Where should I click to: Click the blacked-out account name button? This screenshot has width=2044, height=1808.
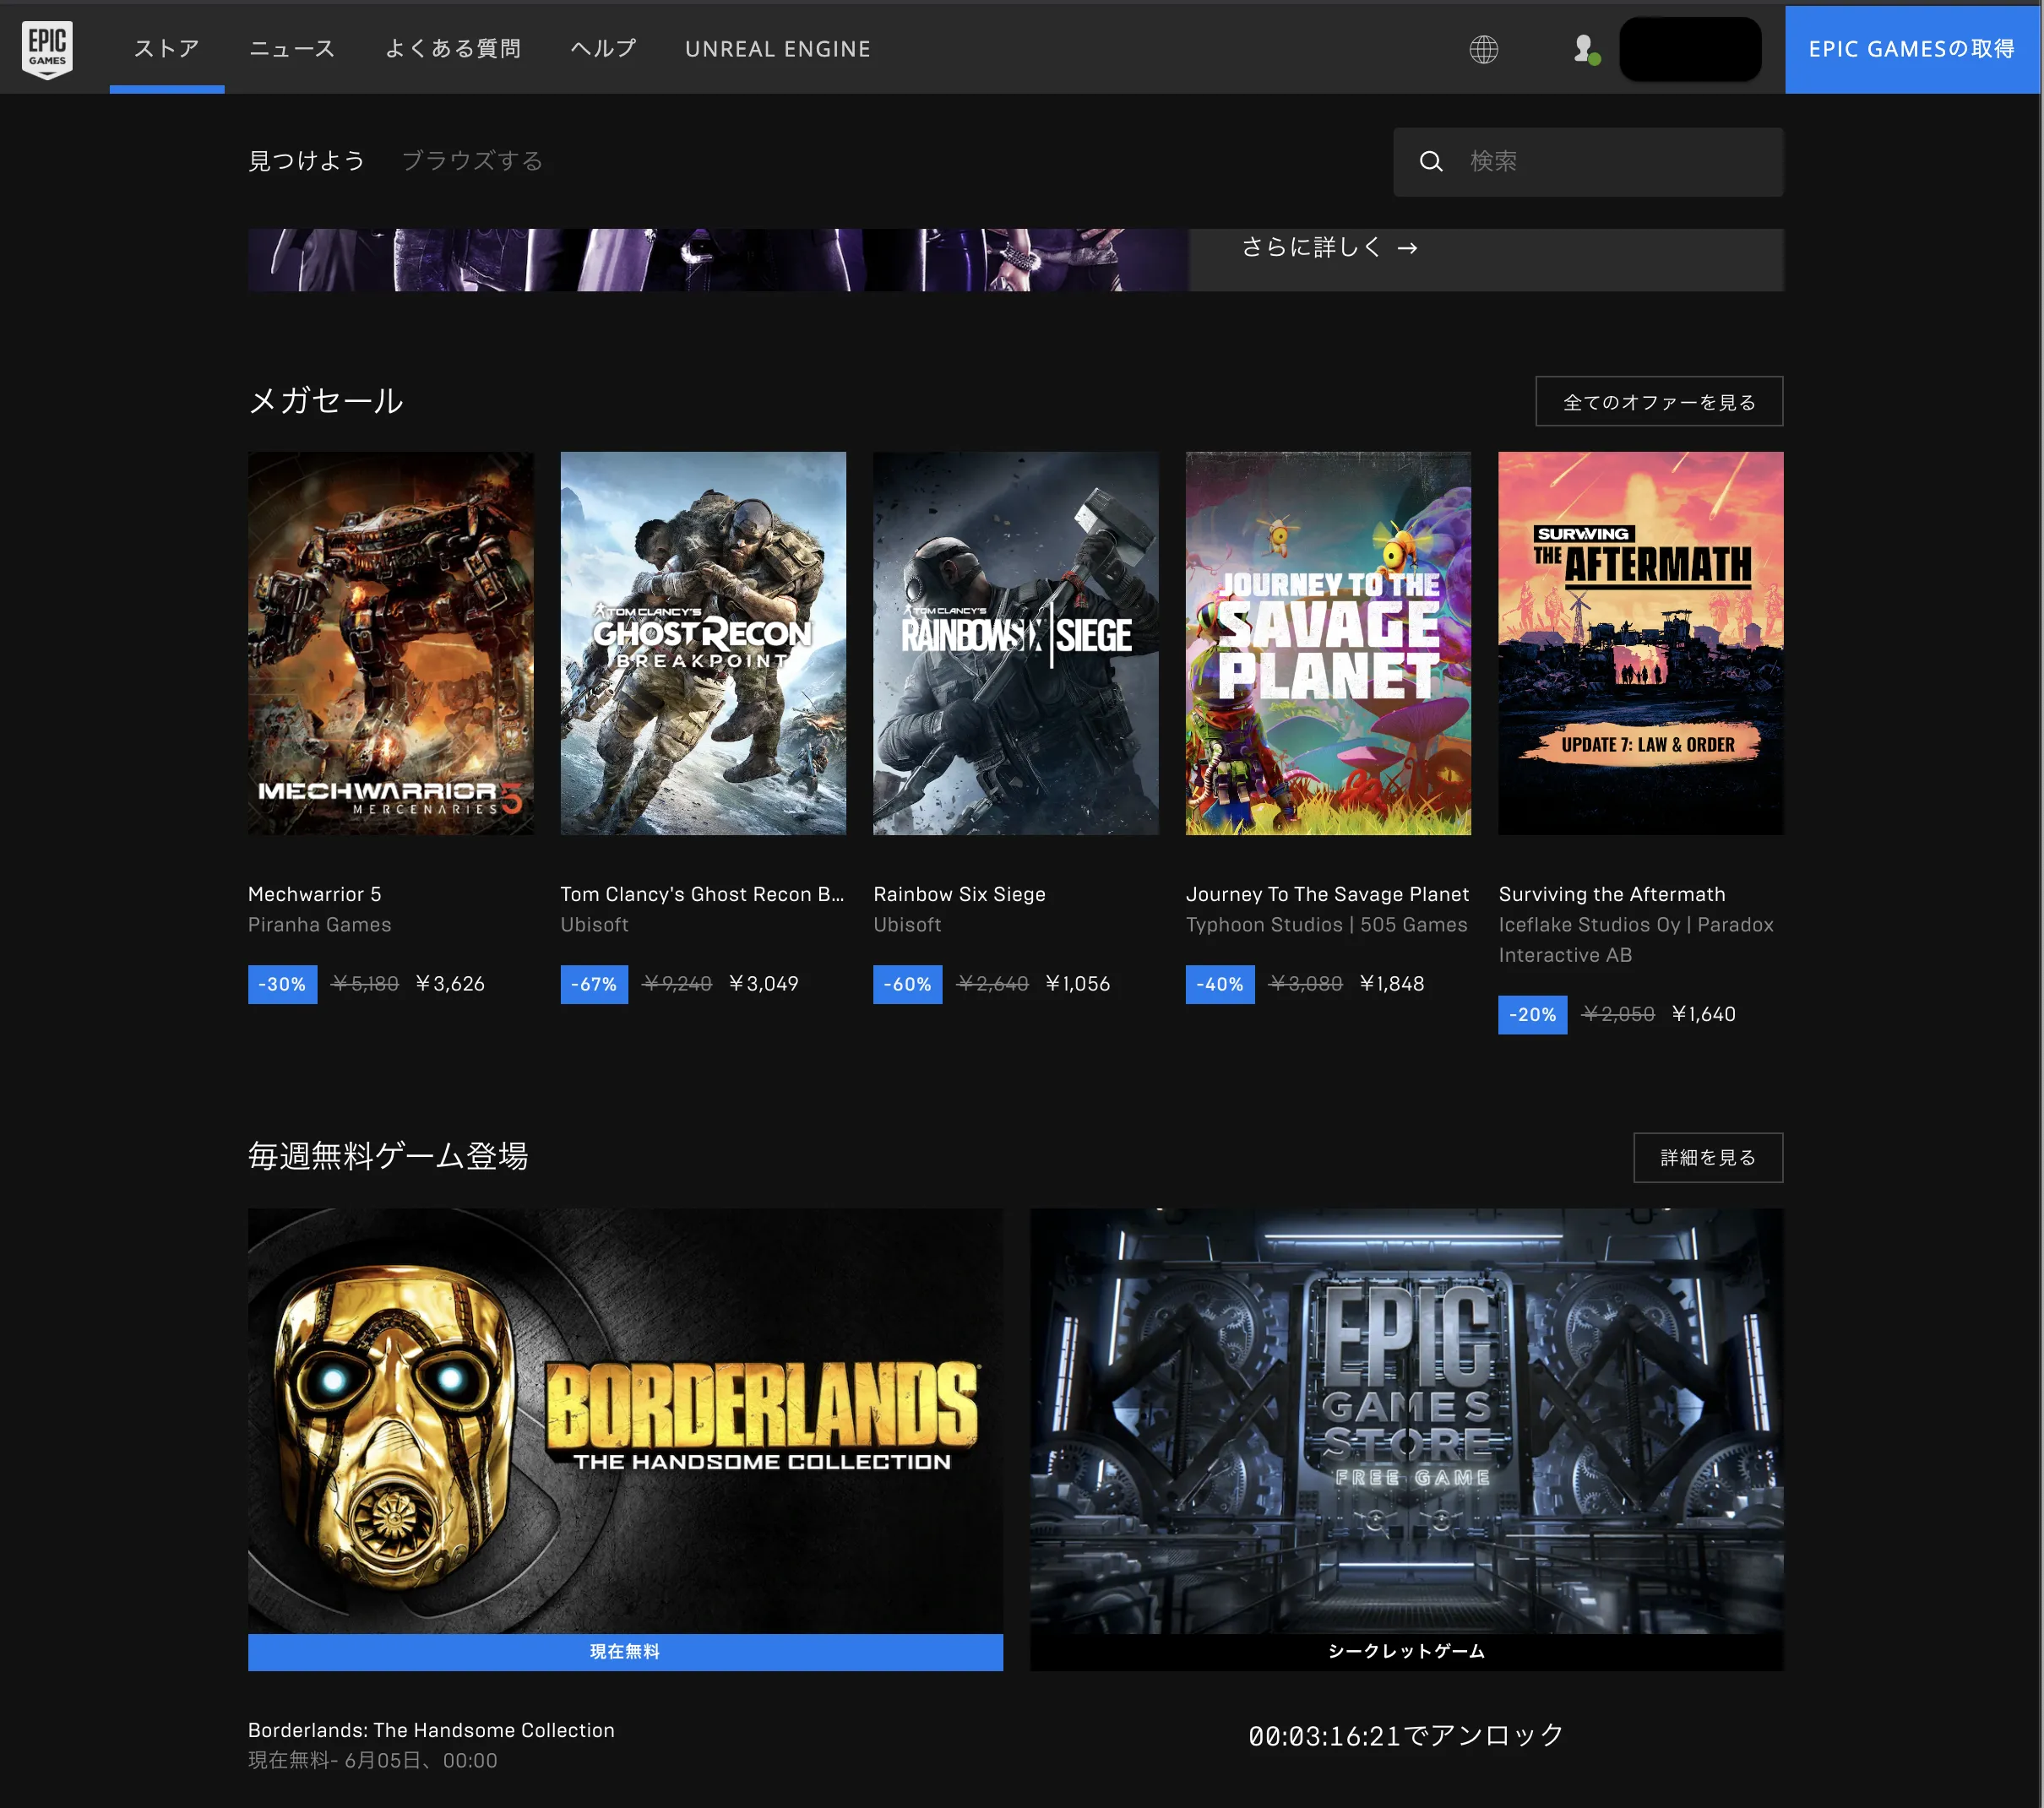[x=1690, y=49]
